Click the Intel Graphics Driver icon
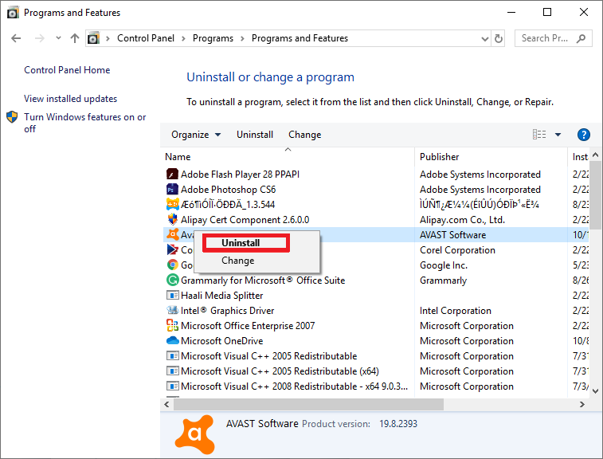 (172, 310)
